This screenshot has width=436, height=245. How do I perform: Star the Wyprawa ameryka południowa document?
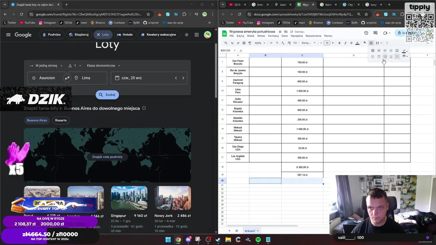tap(280, 32)
